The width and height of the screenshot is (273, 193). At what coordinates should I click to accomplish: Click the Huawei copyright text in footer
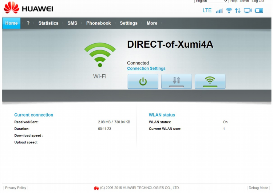[140, 188]
